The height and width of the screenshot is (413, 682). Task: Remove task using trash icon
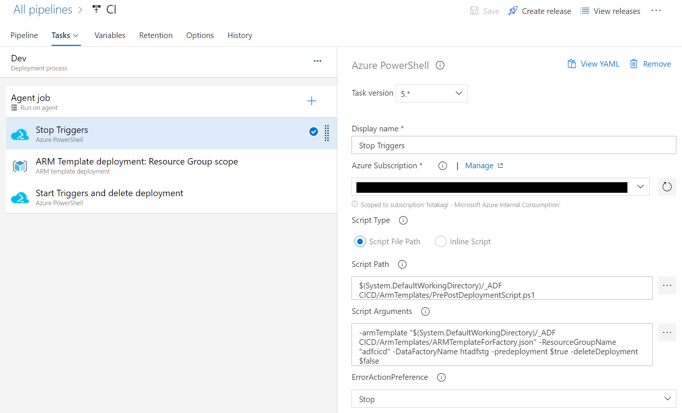[634, 64]
